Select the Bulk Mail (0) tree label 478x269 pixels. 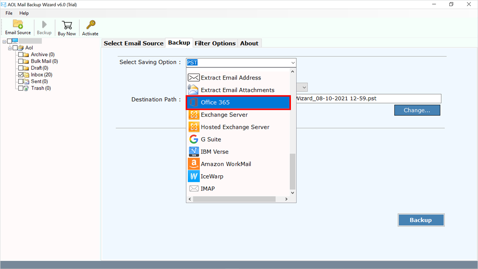click(x=44, y=61)
